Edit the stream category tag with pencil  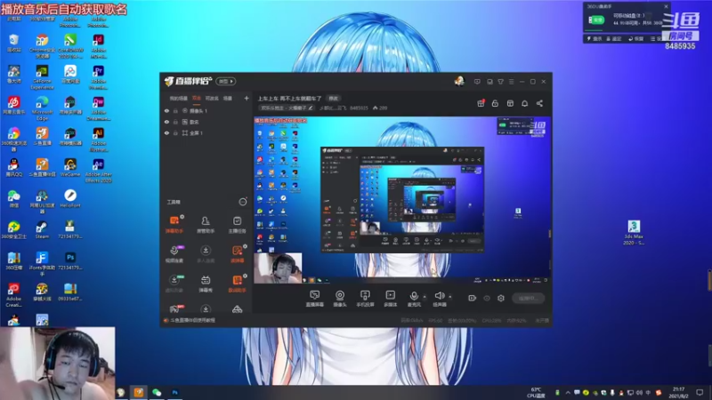pyautogui.click(x=311, y=108)
